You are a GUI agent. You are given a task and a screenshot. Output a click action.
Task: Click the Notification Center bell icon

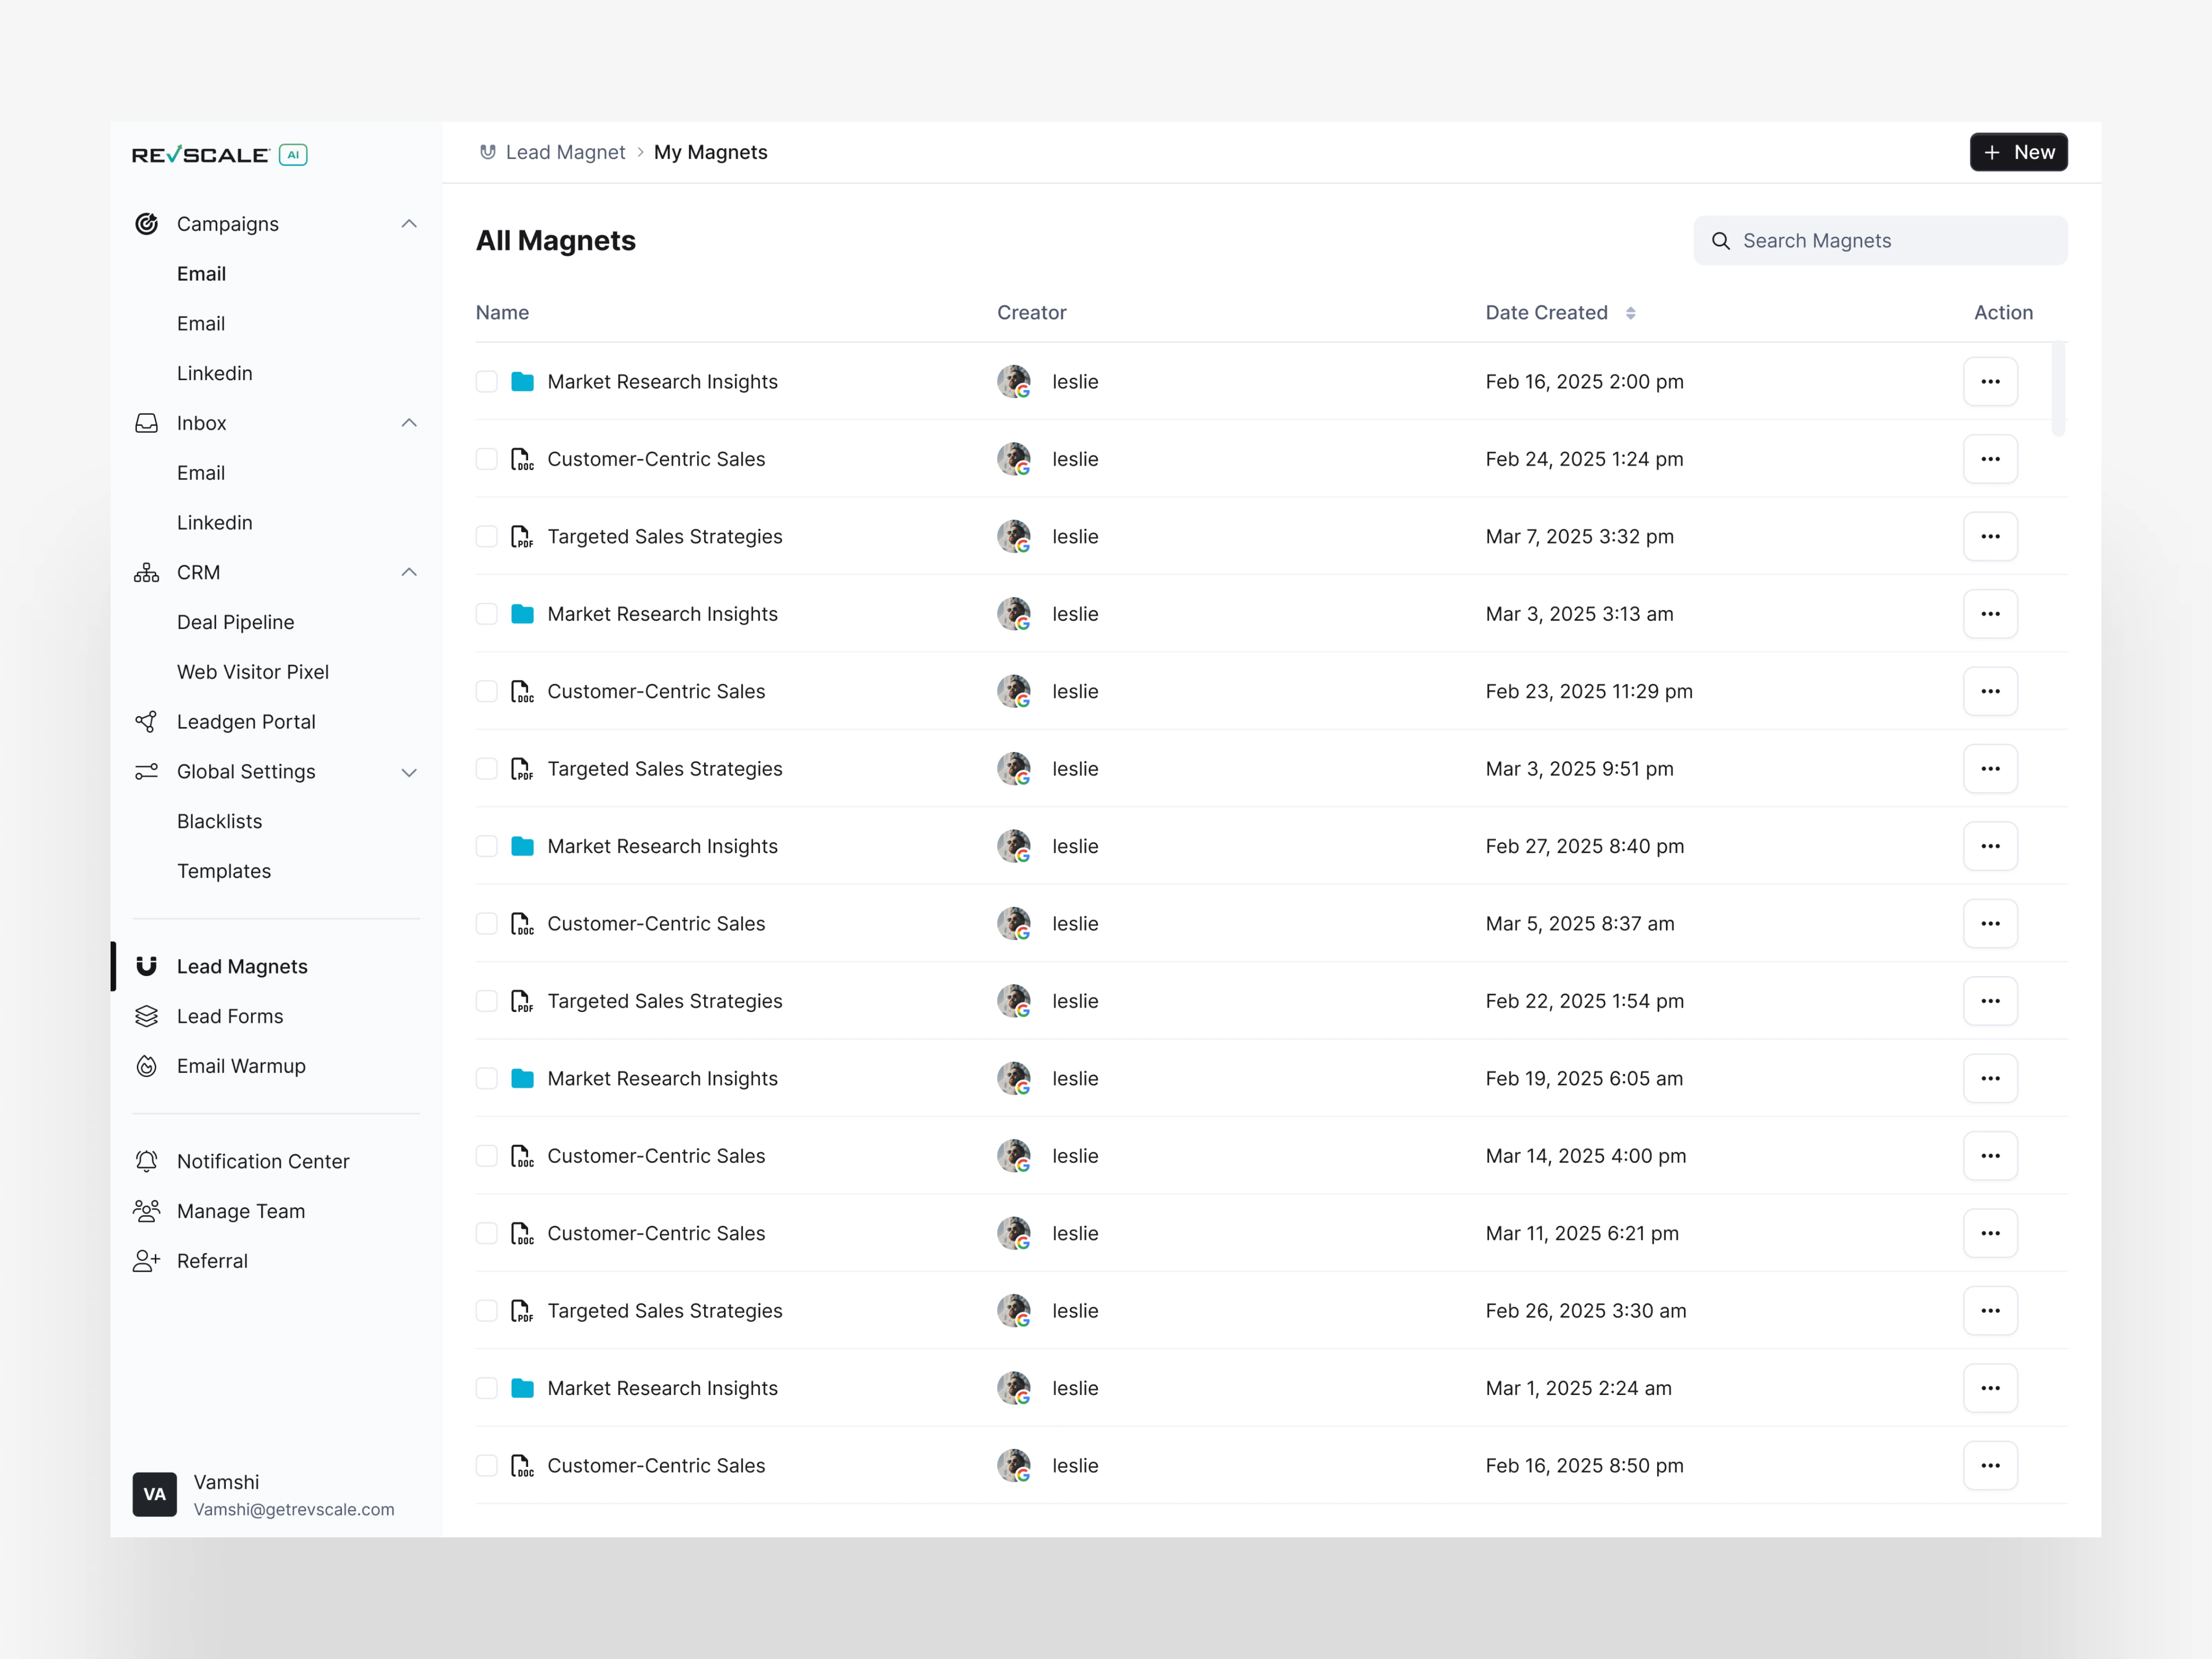(x=147, y=1161)
